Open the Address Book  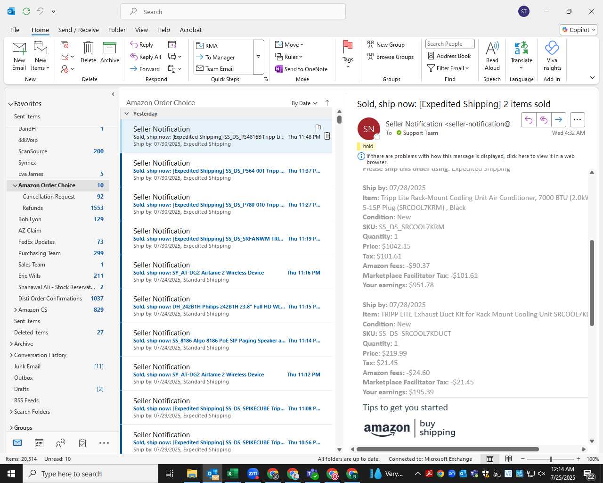pos(449,56)
